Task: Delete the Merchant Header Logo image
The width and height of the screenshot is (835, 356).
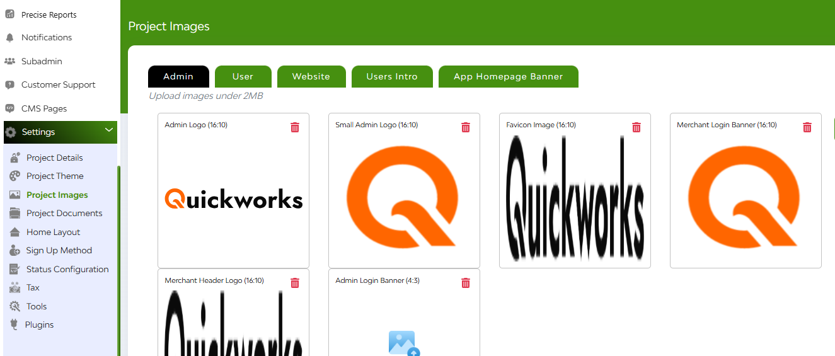Action: 295,283
